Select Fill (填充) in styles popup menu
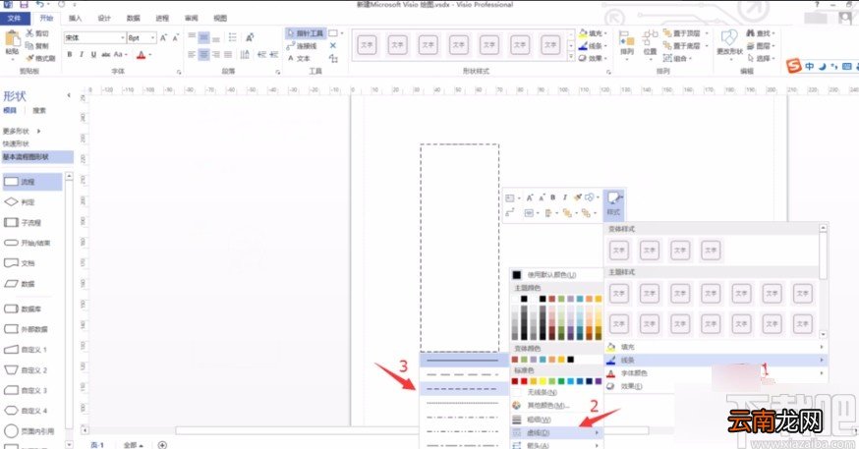Viewport: 859px width, 449px height. click(716, 347)
